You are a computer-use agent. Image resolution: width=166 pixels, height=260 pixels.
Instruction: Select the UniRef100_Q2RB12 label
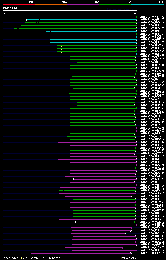tap(152, 39)
